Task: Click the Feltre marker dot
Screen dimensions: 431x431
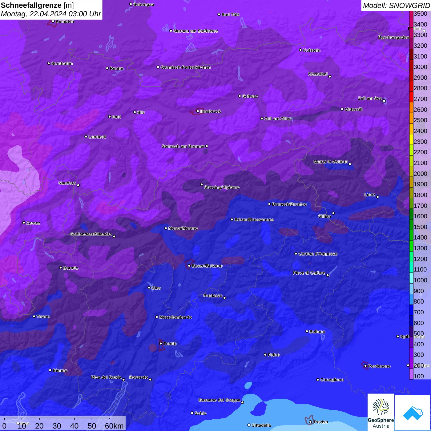Action: pos(265,355)
